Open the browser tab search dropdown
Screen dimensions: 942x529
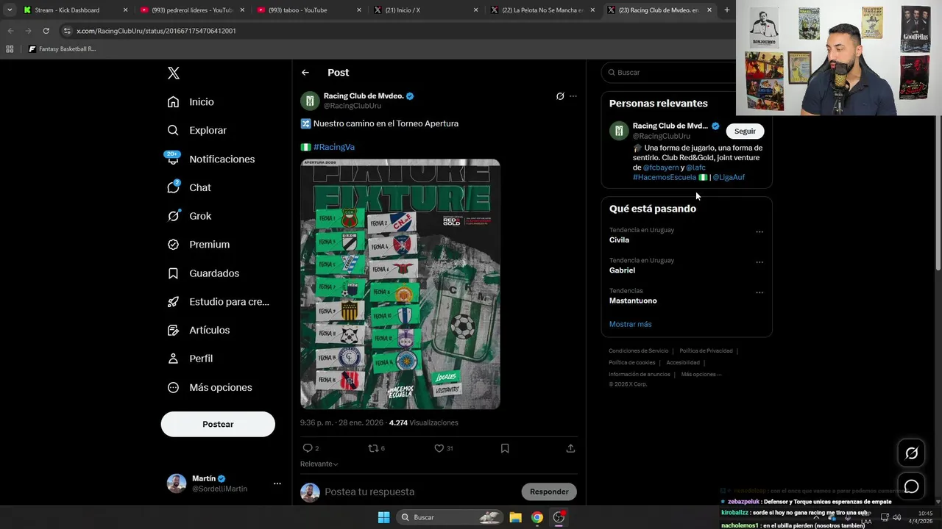click(x=10, y=10)
